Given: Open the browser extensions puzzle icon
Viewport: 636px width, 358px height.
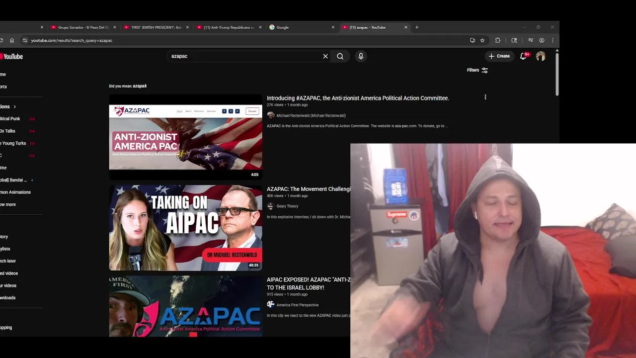Looking at the screenshot, I should click(498, 40).
